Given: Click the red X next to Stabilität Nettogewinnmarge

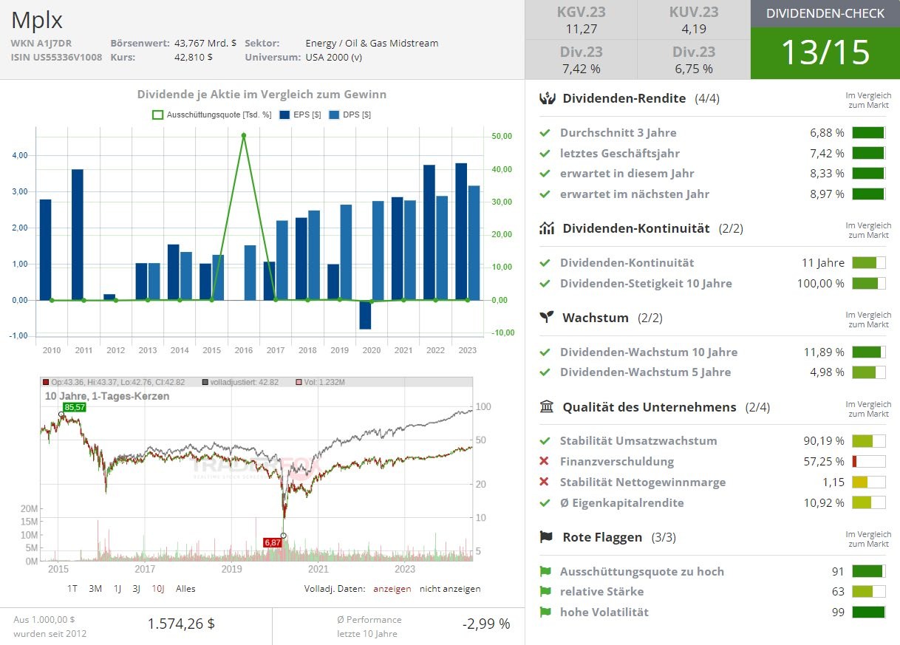Looking at the screenshot, I should [545, 482].
